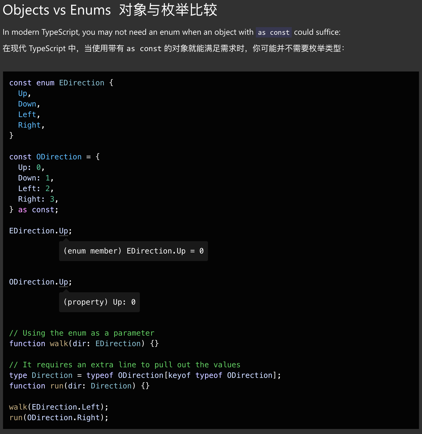This screenshot has width=422, height=434.
Task: Click ODirection in the const object declaration
Action: [59, 157]
